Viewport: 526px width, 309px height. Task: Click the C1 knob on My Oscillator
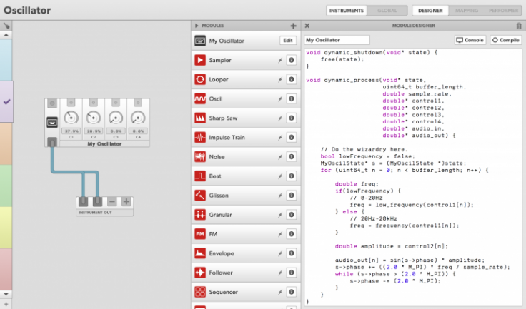click(71, 118)
